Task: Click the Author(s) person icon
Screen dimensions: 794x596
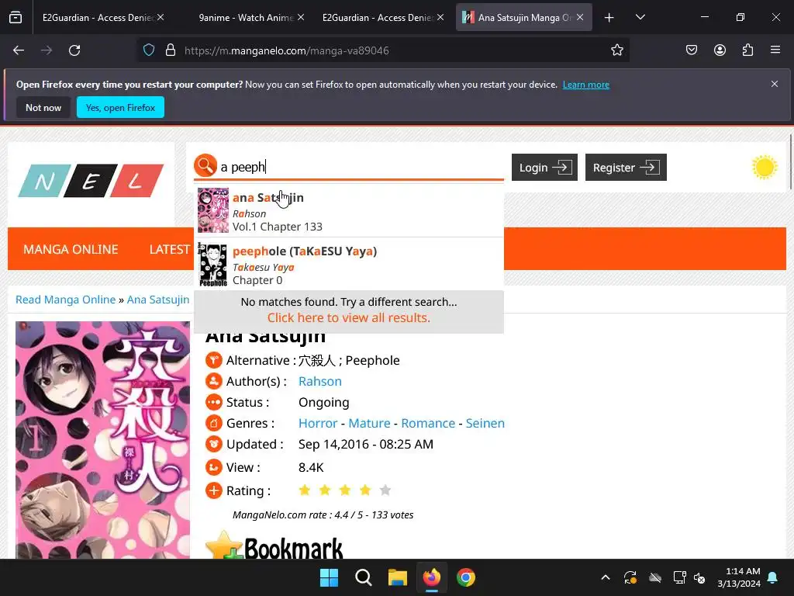Action: coord(214,380)
